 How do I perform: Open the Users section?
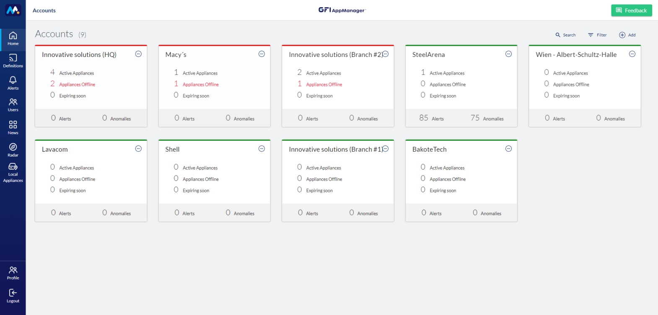pos(13,105)
